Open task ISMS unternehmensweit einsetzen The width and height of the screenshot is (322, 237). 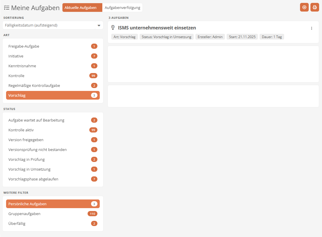[x=157, y=28]
